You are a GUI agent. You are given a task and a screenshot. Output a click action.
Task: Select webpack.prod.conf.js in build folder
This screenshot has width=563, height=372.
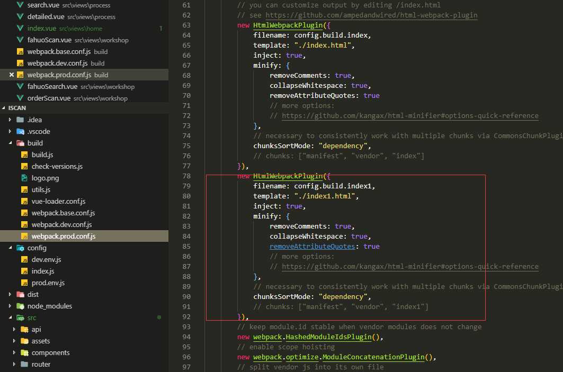[84, 236]
